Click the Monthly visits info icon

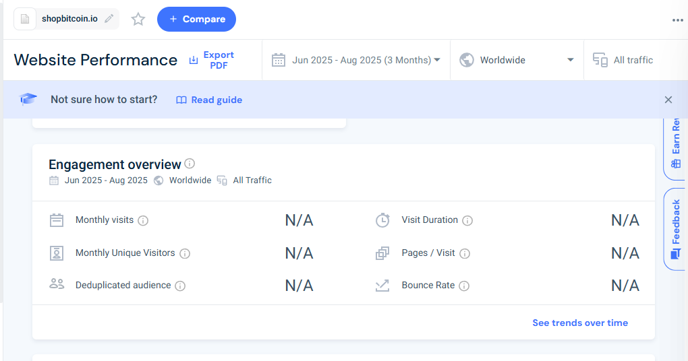click(143, 220)
